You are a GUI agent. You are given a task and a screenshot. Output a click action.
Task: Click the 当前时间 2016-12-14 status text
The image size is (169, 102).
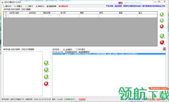38,99
